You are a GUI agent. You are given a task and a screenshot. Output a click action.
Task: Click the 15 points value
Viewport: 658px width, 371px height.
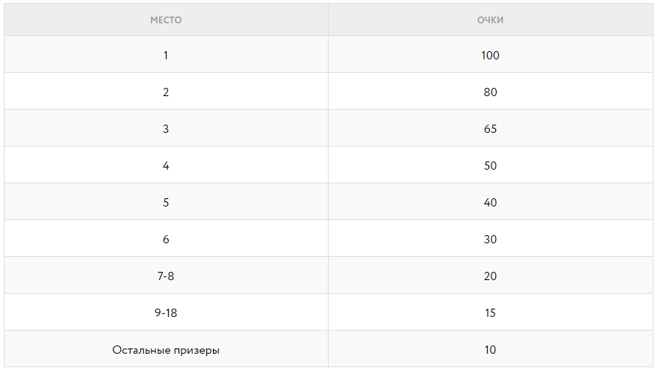click(x=490, y=313)
